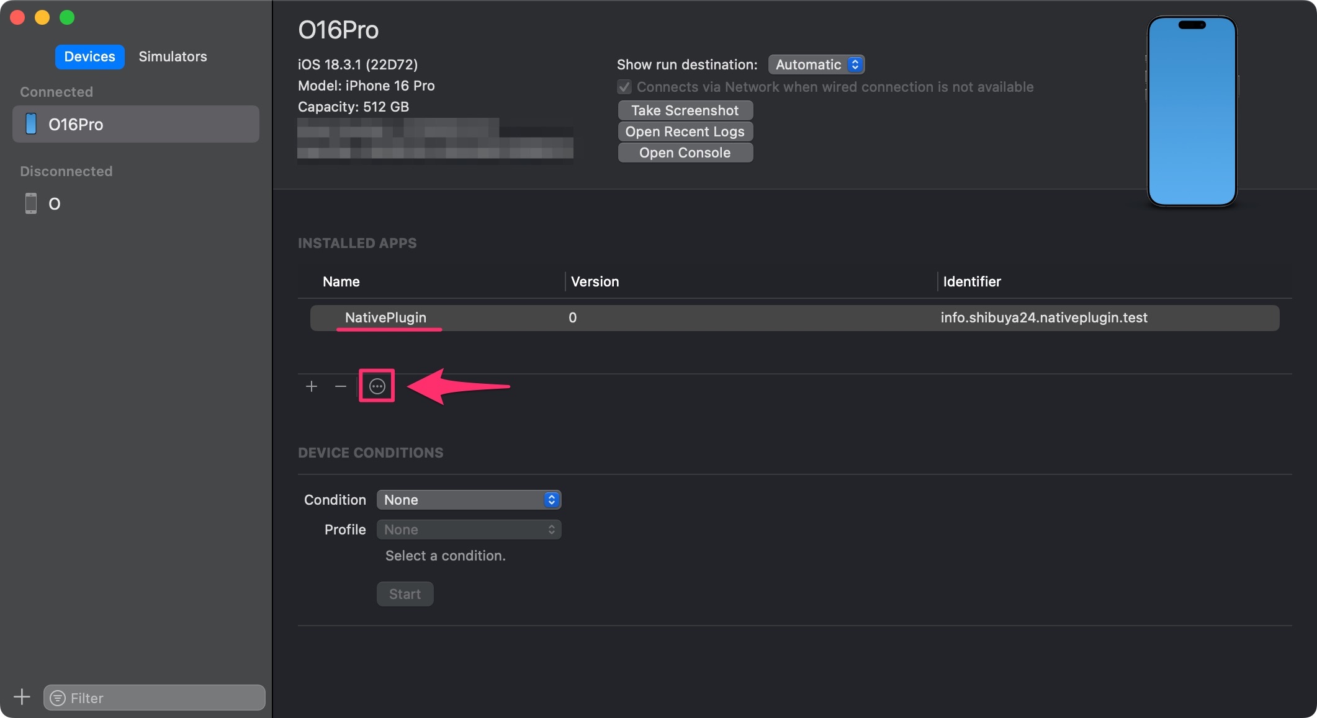Click the yellow minimize window button
This screenshot has width=1317, height=718.
(42, 17)
